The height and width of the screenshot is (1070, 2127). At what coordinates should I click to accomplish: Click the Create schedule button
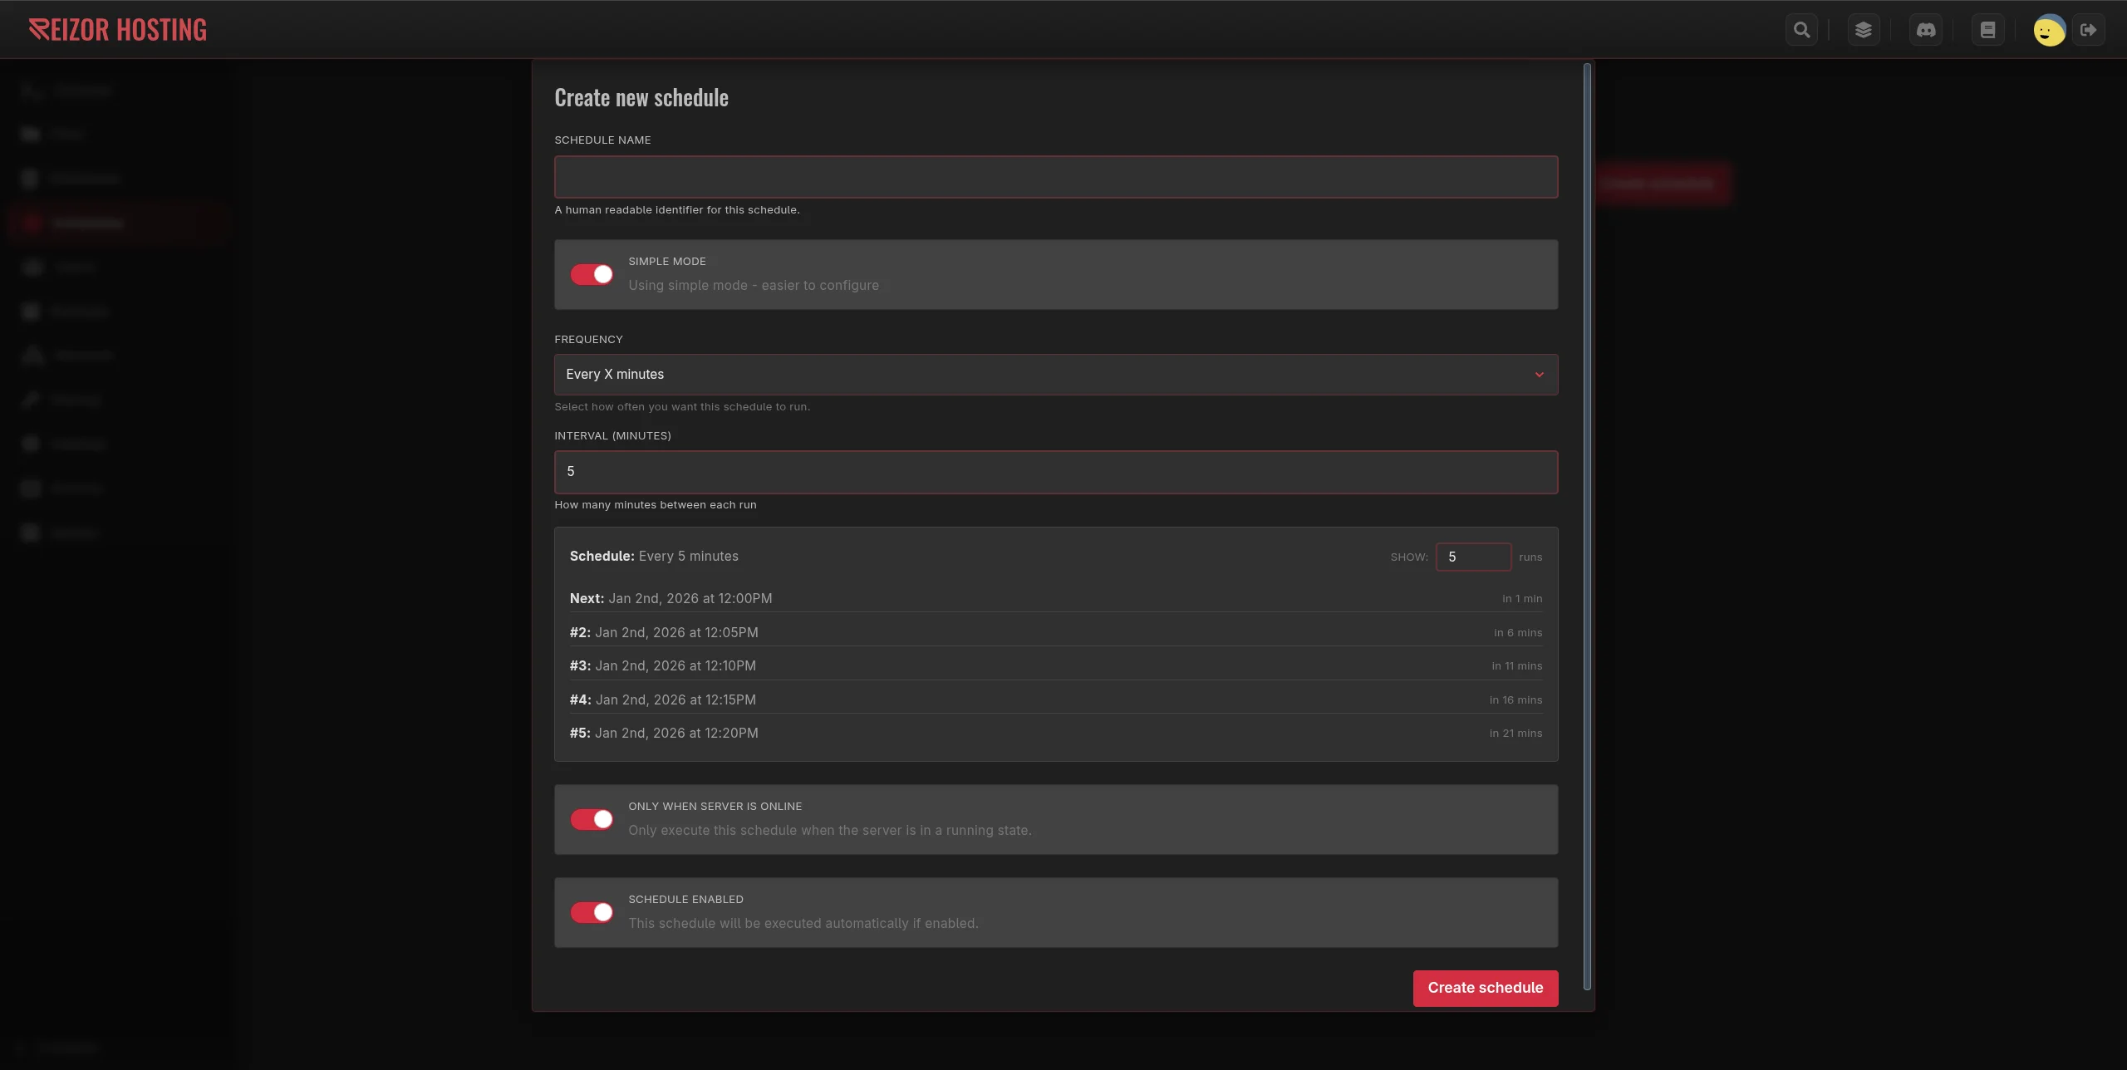pyautogui.click(x=1485, y=988)
